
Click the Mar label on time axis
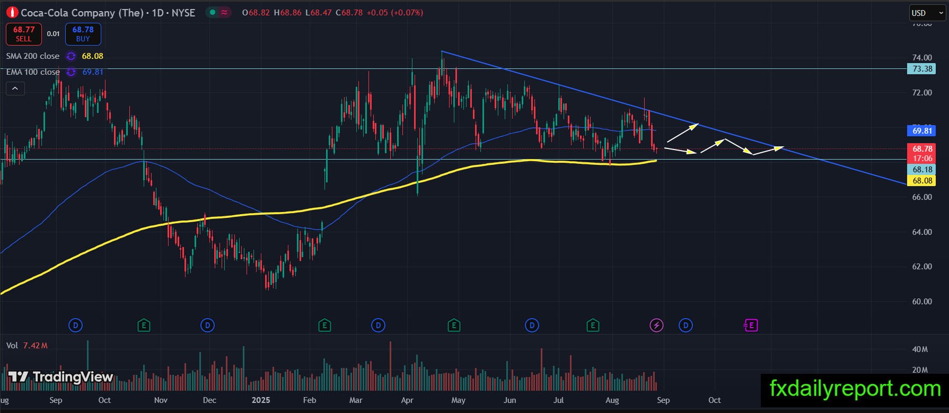tap(356, 400)
